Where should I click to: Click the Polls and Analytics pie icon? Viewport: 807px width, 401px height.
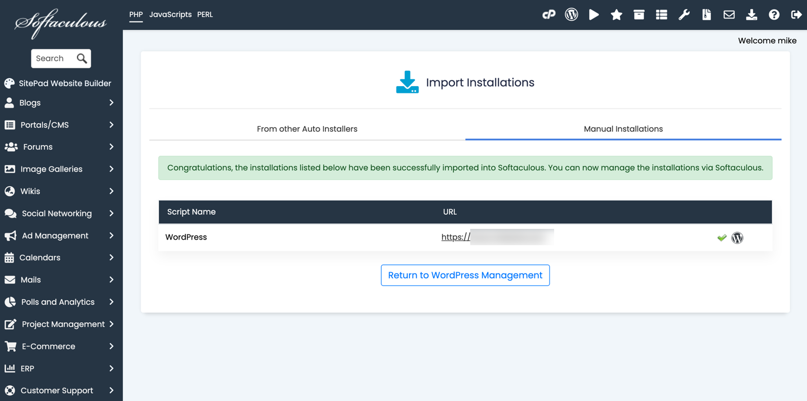(10, 302)
